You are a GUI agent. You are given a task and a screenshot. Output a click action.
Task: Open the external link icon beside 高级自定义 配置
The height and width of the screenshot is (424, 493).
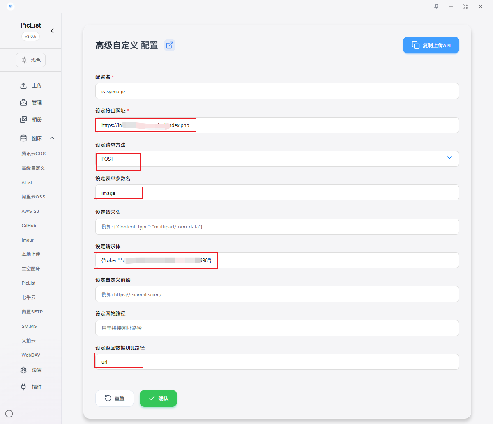tap(169, 45)
